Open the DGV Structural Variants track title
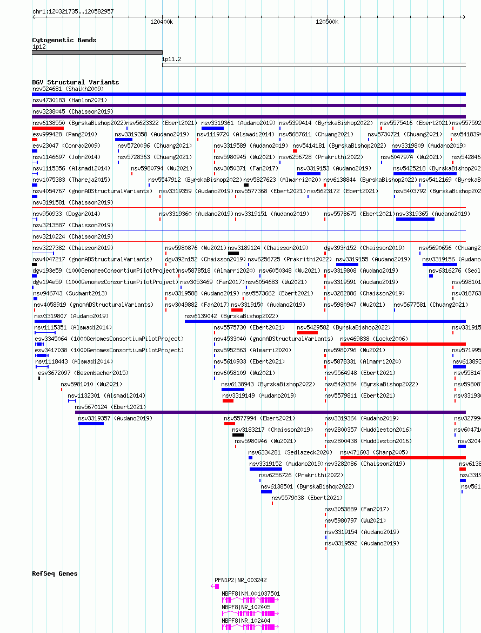Viewport: 481px width, 633px height. [76, 82]
